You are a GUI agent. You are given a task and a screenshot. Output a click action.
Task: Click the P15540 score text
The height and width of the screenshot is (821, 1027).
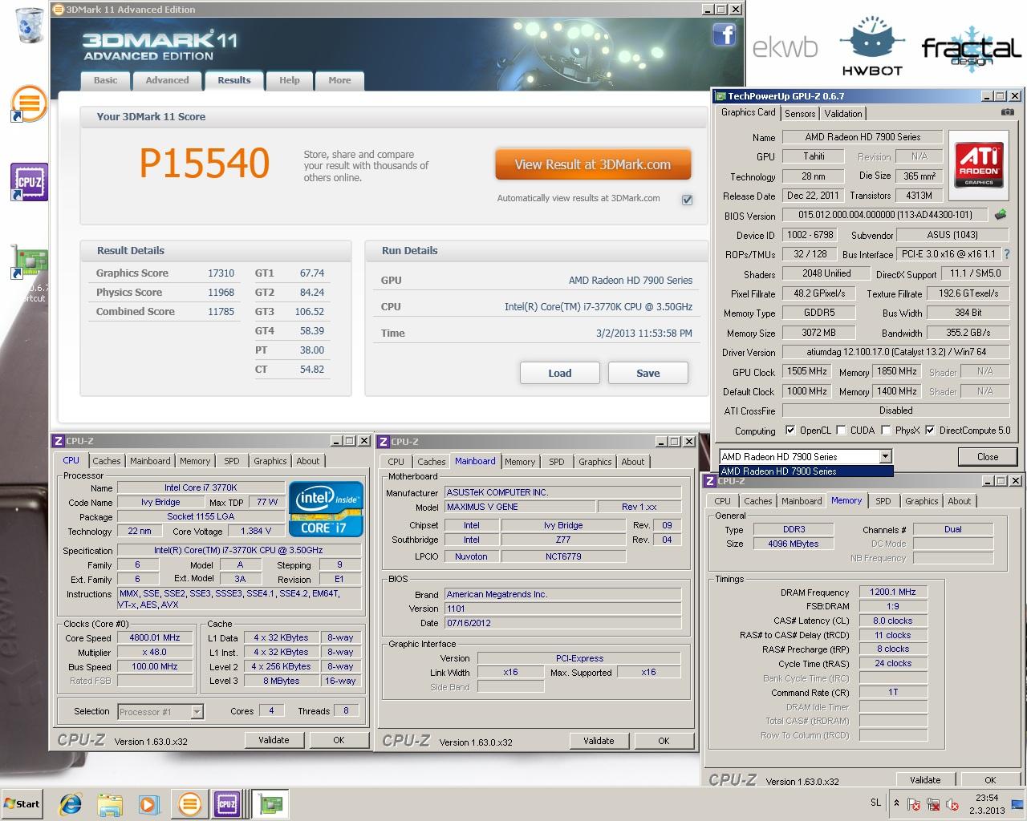tap(204, 164)
